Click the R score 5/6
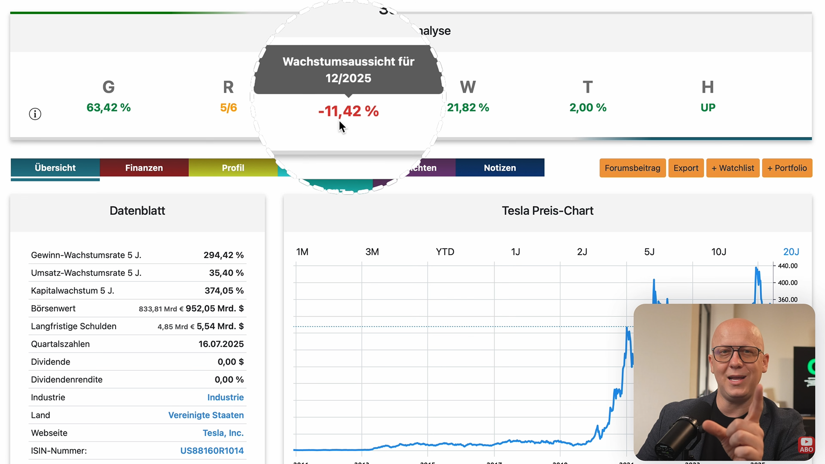This screenshot has height=464, width=825. pos(229,107)
